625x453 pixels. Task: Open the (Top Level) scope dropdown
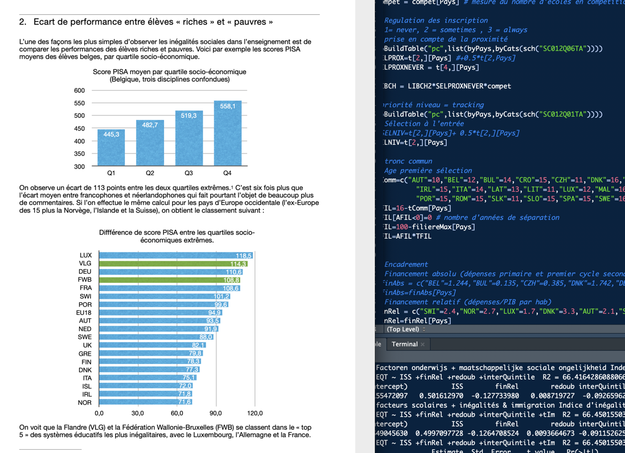(406, 329)
